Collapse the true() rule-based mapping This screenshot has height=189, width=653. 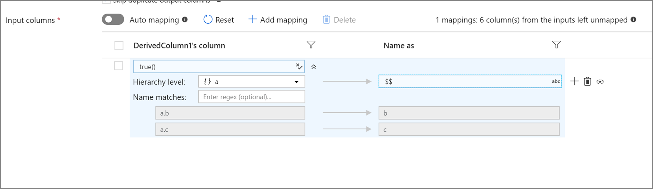click(x=313, y=67)
